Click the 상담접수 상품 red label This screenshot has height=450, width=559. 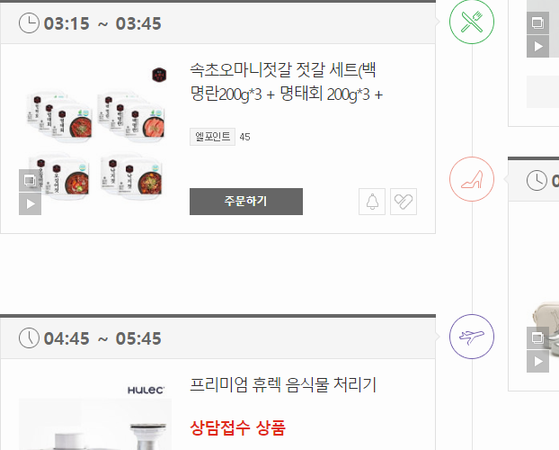click(x=238, y=427)
